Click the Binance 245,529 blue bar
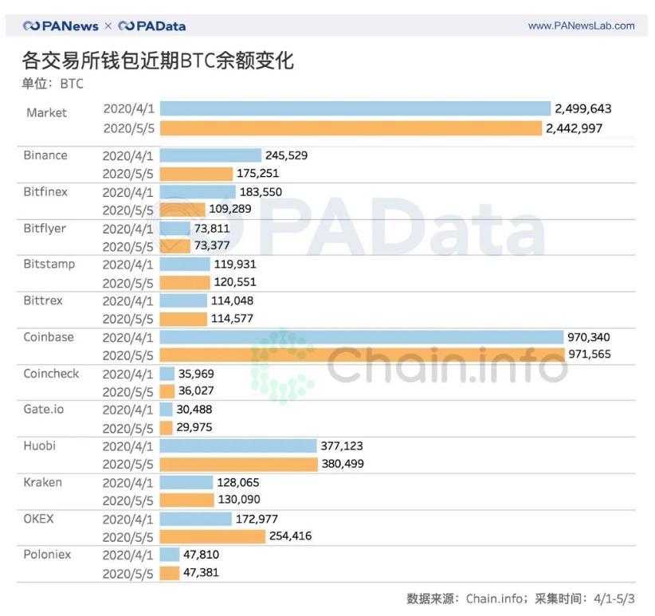 (210, 155)
